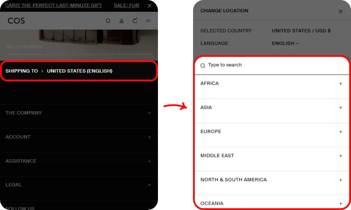The height and width of the screenshot is (210, 351).
Task: Open the hamburger menu icon
Action: point(148,21)
